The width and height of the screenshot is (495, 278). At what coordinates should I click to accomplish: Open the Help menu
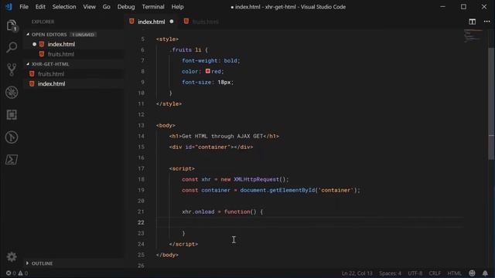coord(177,7)
